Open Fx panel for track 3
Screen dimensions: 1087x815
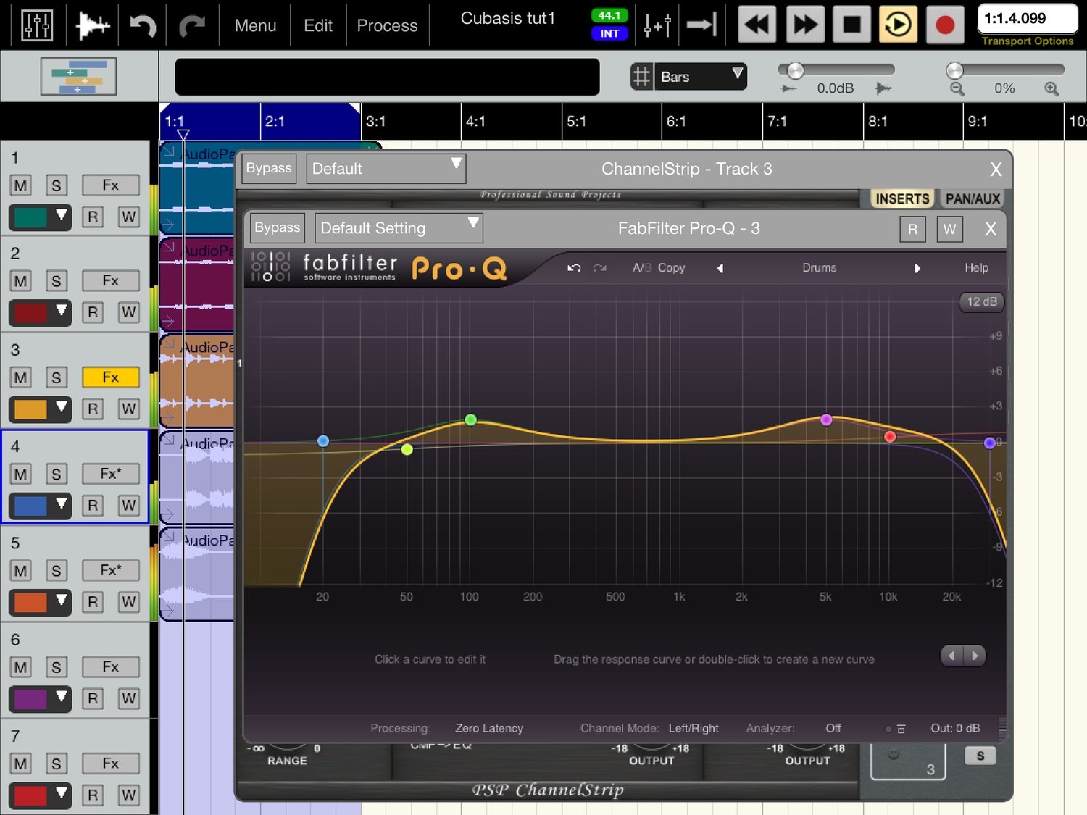click(x=111, y=377)
